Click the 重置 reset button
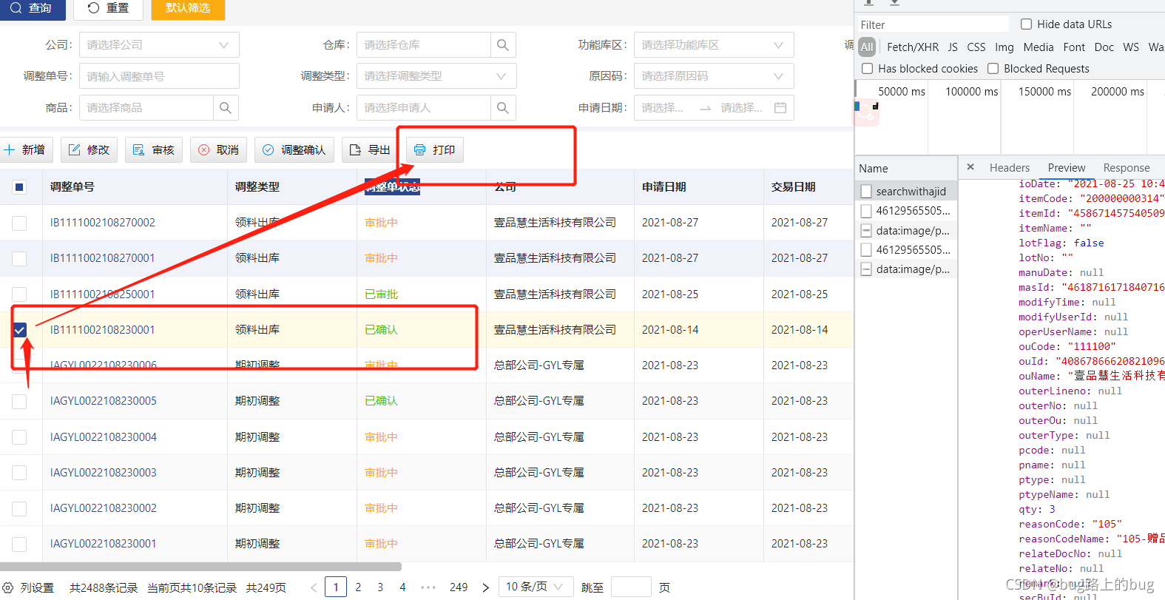The image size is (1165, 600). coord(108,8)
